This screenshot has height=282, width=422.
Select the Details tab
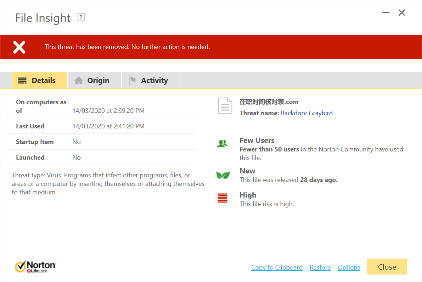[x=40, y=81]
